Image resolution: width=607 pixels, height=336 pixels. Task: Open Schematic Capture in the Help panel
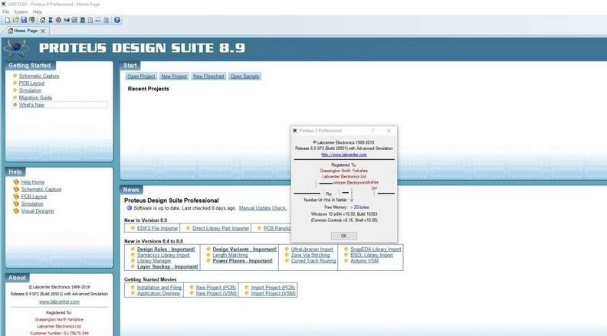(x=41, y=190)
